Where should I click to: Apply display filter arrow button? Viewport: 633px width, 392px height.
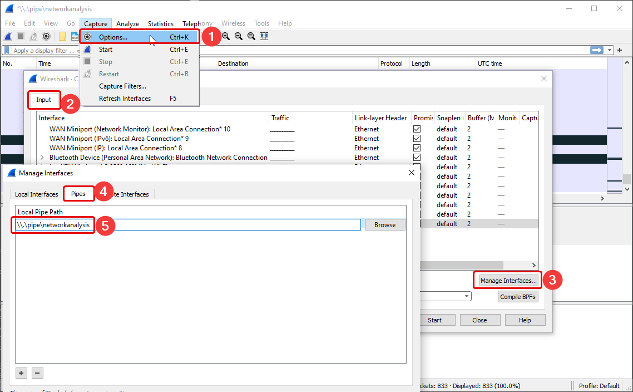[x=596, y=50]
